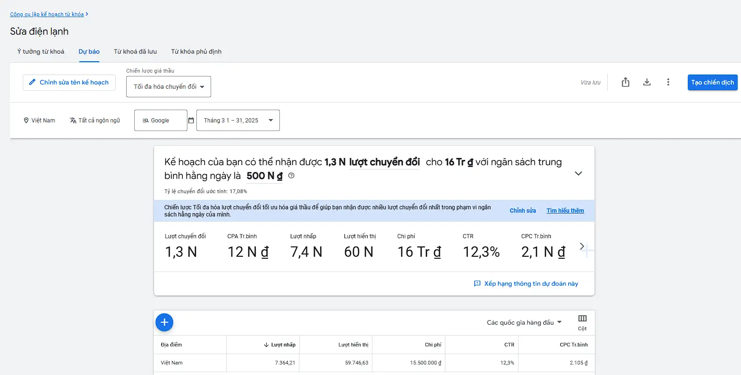Click the feedback icon by Xếp hạng thông tin

click(477, 284)
